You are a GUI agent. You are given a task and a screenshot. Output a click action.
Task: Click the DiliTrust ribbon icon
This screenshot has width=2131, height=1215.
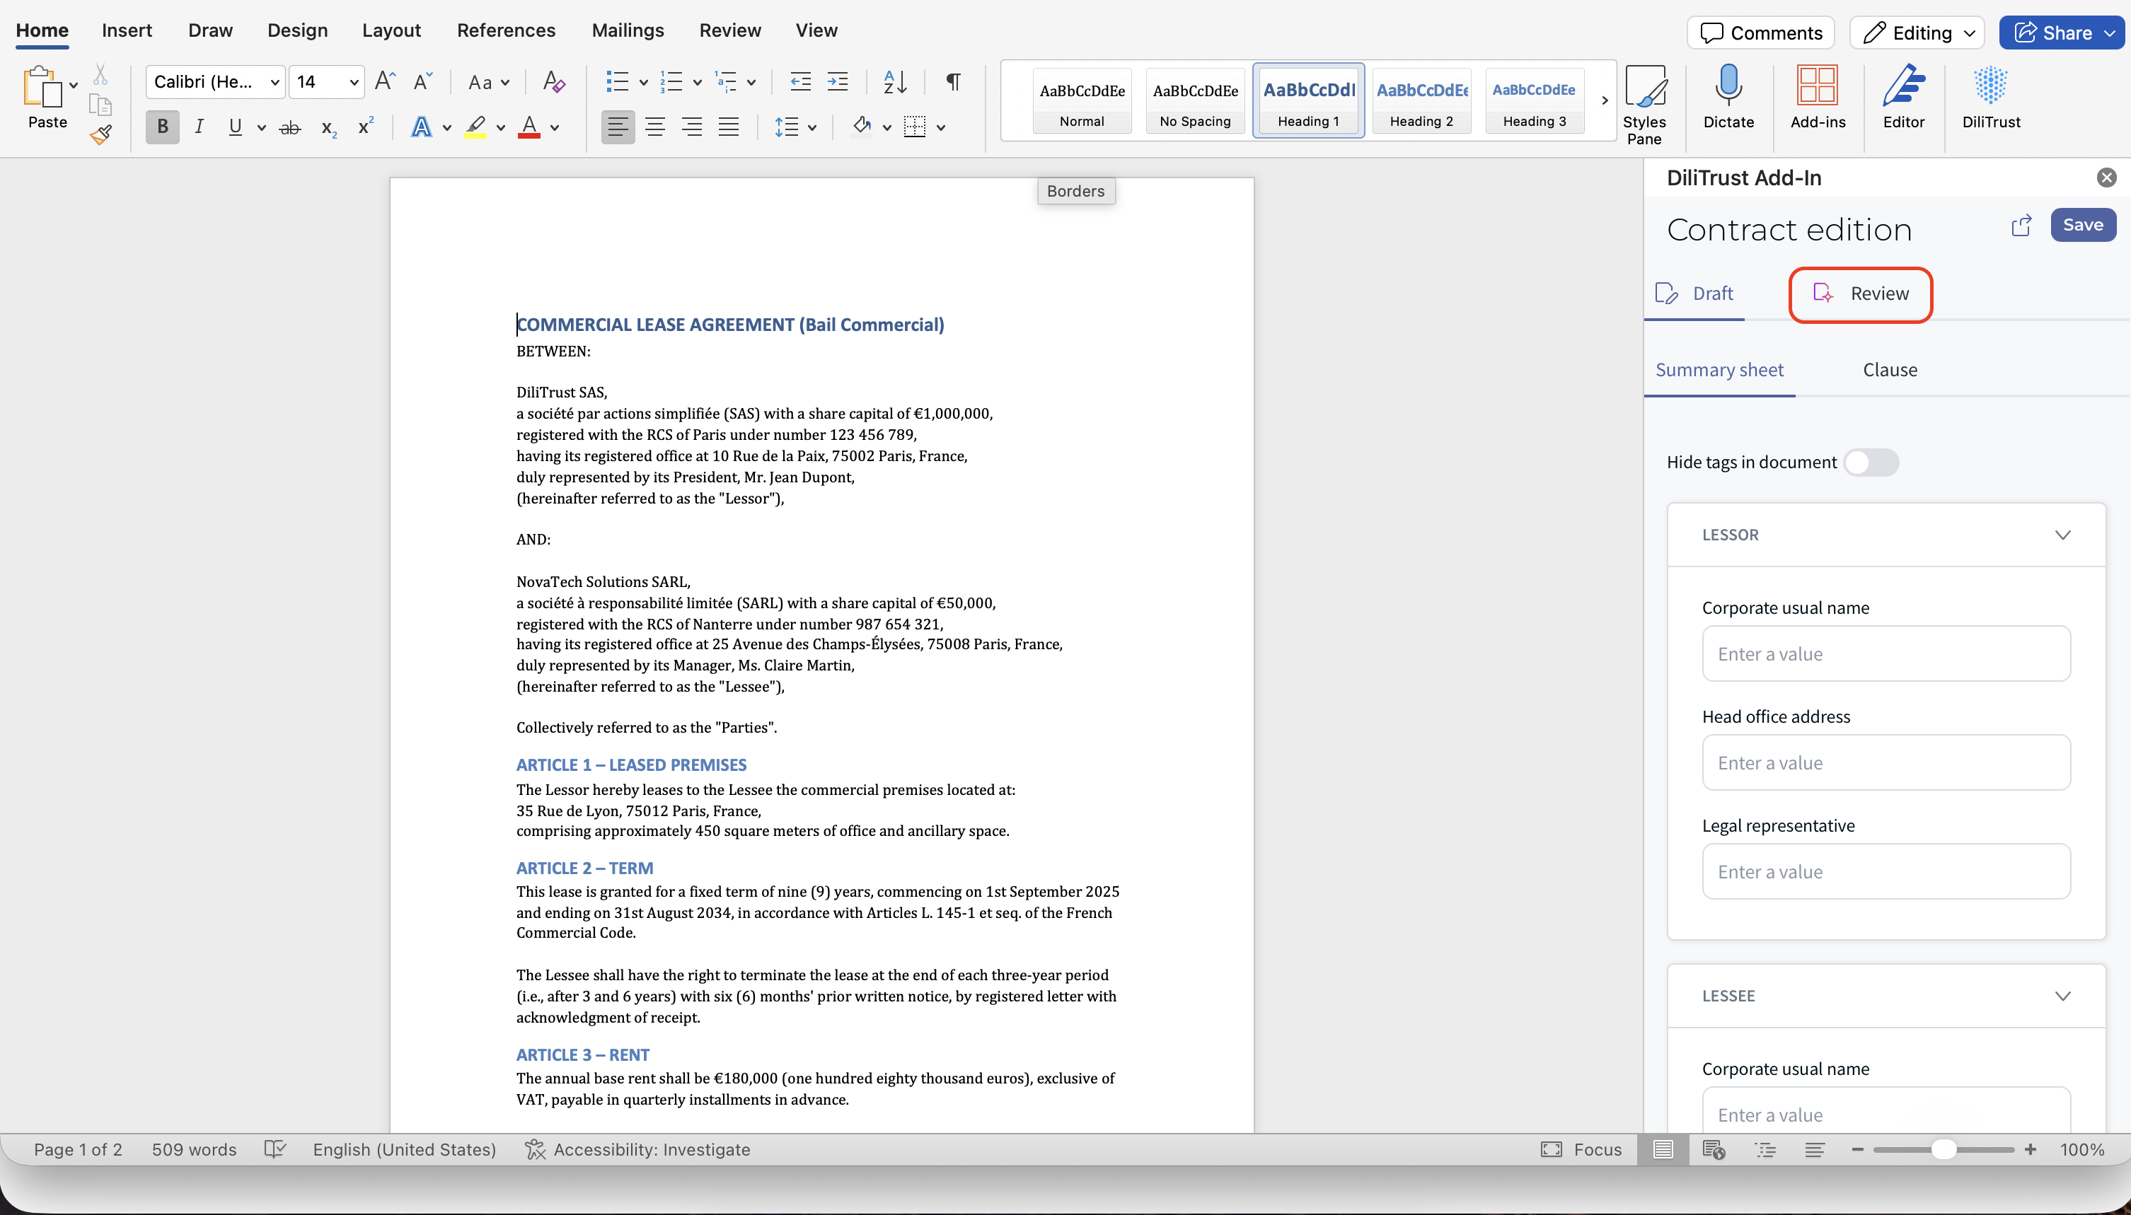pyautogui.click(x=1991, y=97)
